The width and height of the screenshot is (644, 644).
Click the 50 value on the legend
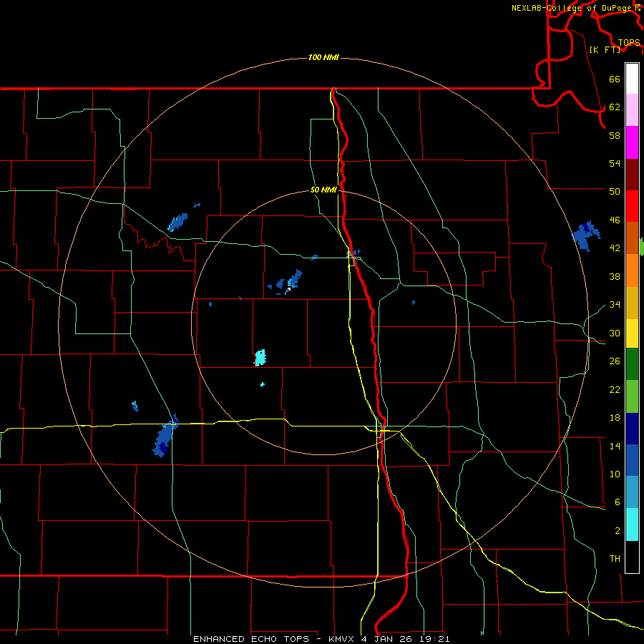click(615, 191)
